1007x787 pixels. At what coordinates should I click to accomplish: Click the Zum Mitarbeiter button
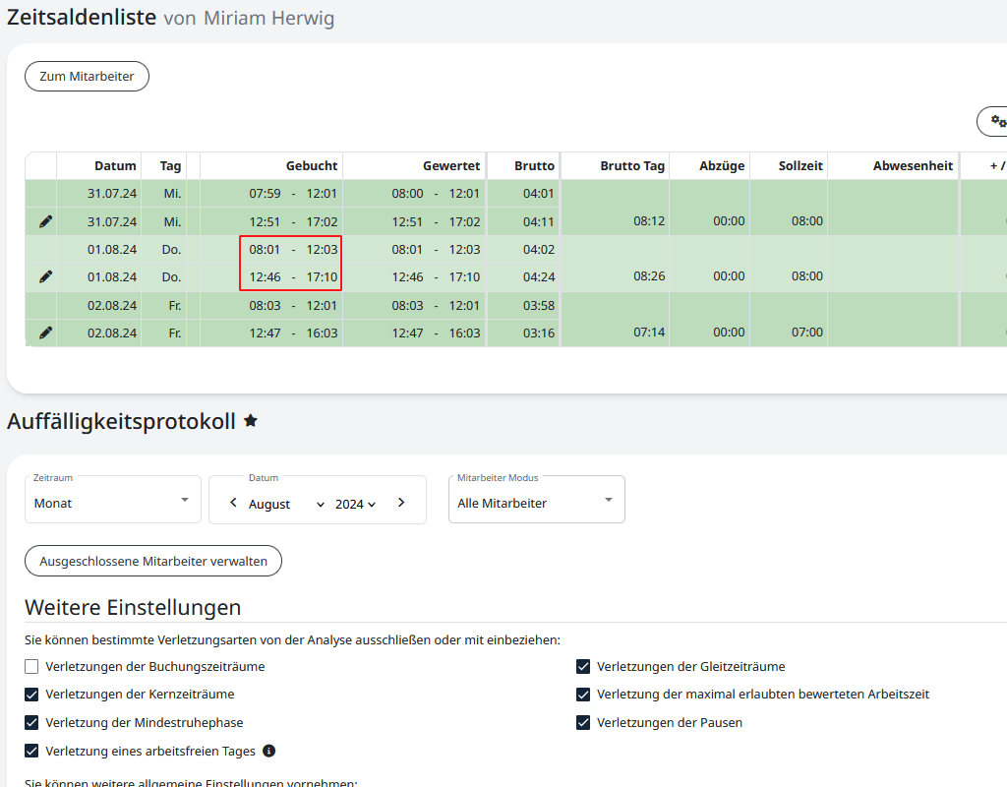pyautogui.click(x=87, y=76)
